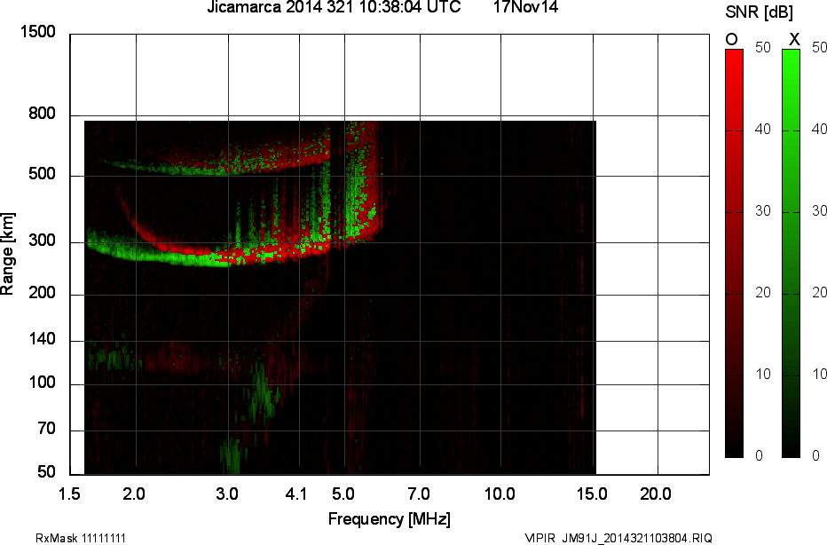This screenshot has height=545, width=827.
Task: Click the 'SNR [dB]' legend title
Action: [759, 12]
